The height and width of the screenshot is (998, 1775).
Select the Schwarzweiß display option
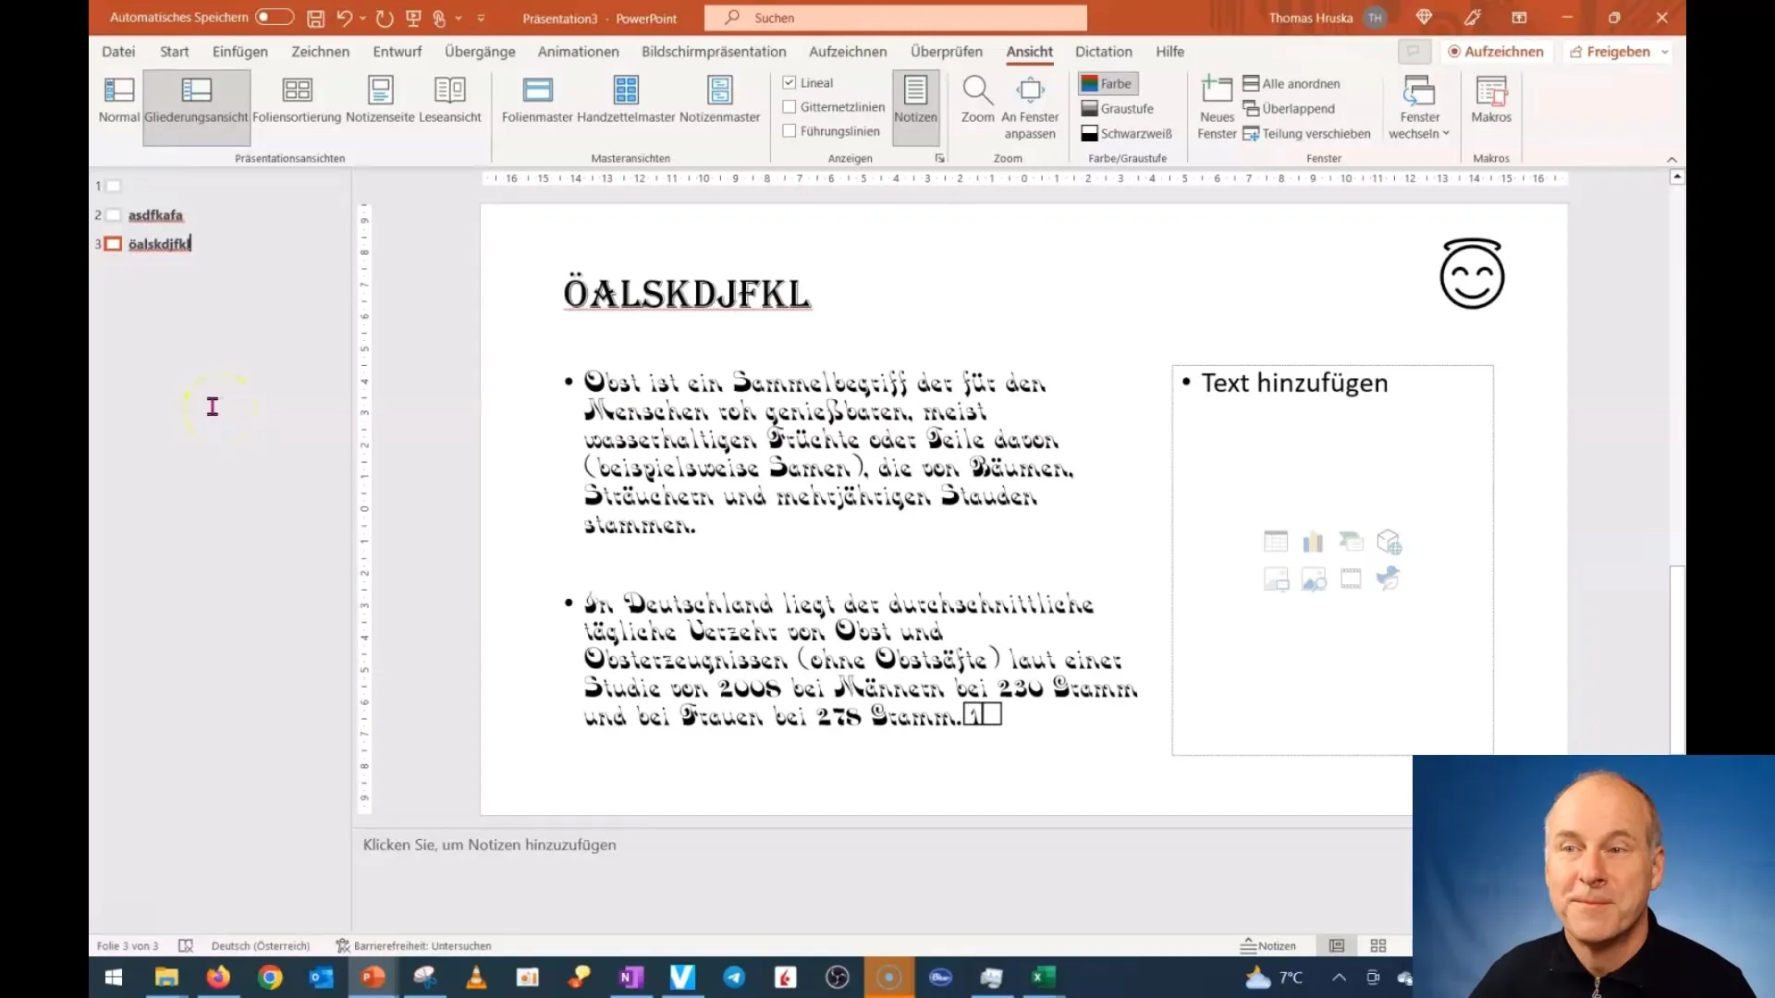tap(1125, 133)
